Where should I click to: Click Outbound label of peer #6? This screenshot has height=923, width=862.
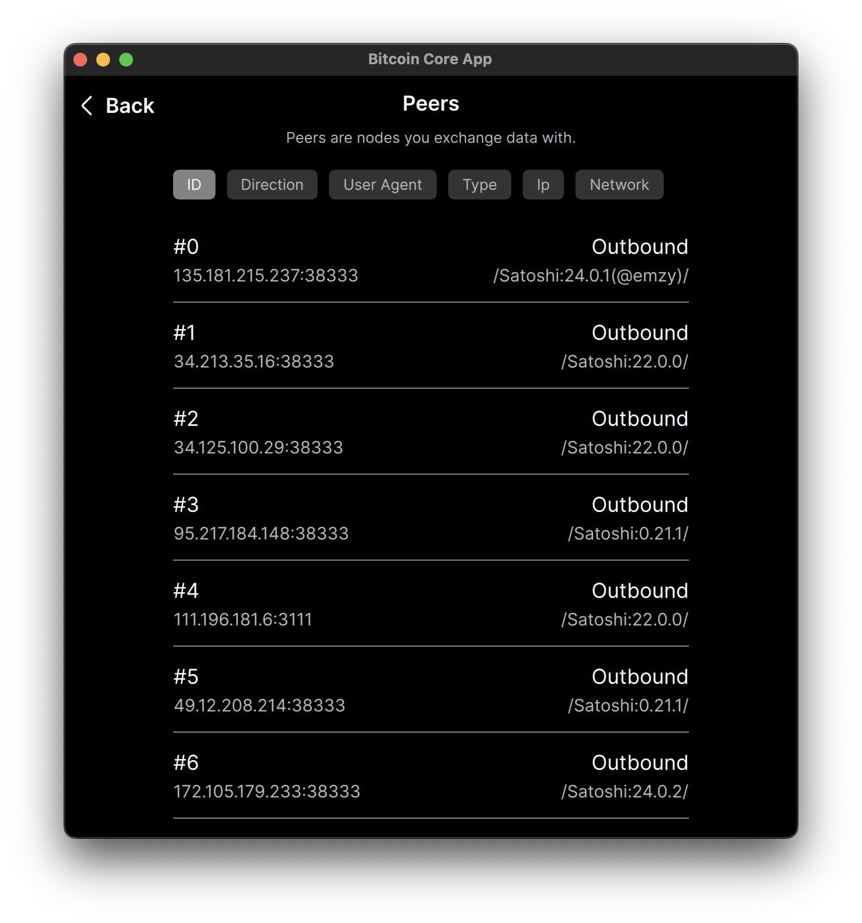point(640,763)
